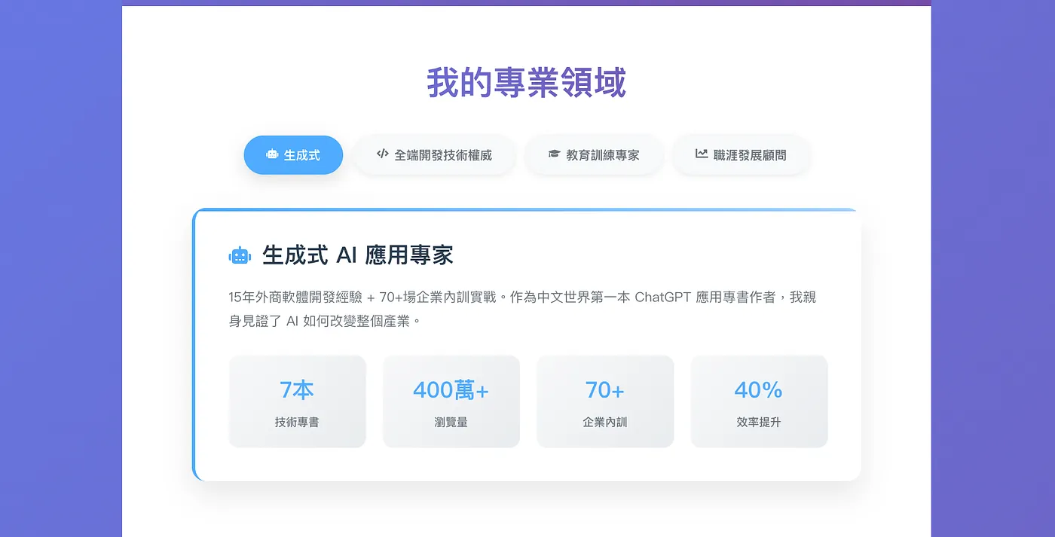Viewport: 1055px width, 537px height.
Task: Show the 職涯發展顧問 tab
Action: 741,155
